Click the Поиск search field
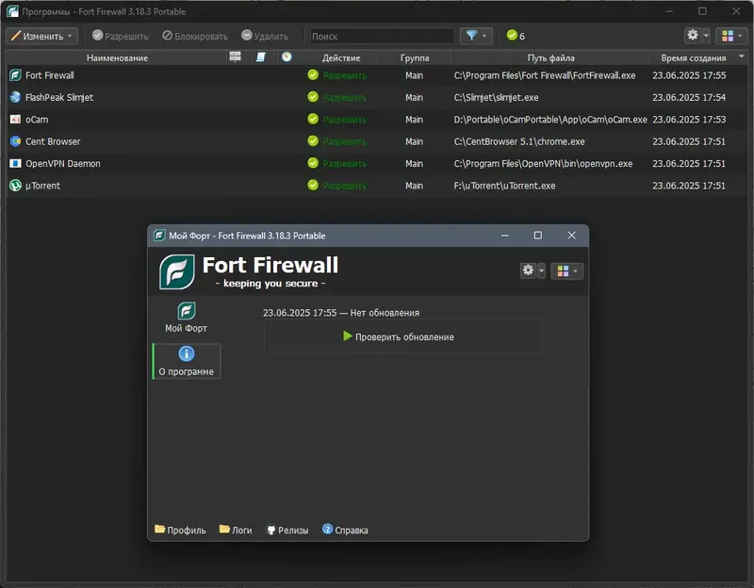 (x=382, y=36)
